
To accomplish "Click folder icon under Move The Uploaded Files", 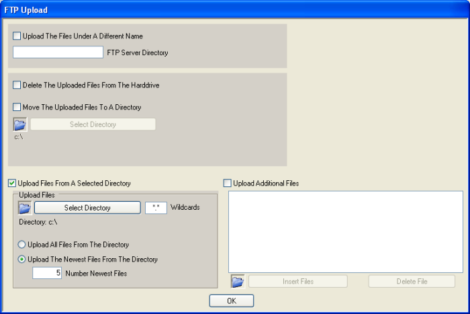I will pyautogui.click(x=20, y=124).
